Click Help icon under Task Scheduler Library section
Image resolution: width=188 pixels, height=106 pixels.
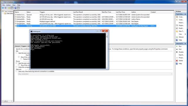coord(177,40)
